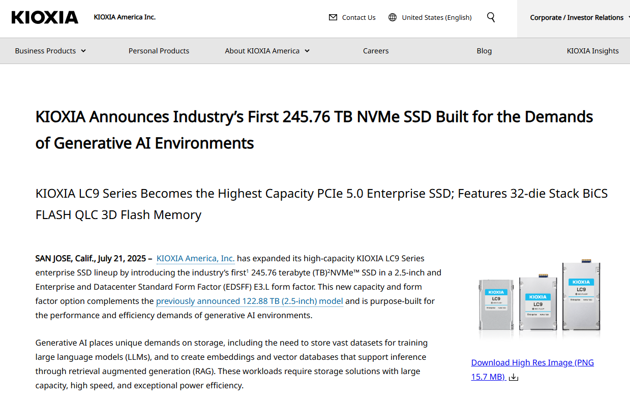Go to Careers page

pos(376,51)
